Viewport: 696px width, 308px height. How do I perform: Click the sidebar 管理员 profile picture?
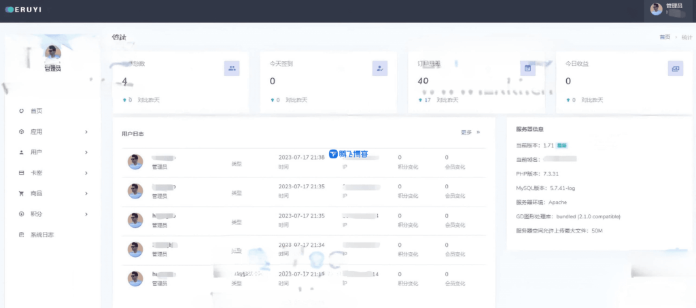point(53,53)
